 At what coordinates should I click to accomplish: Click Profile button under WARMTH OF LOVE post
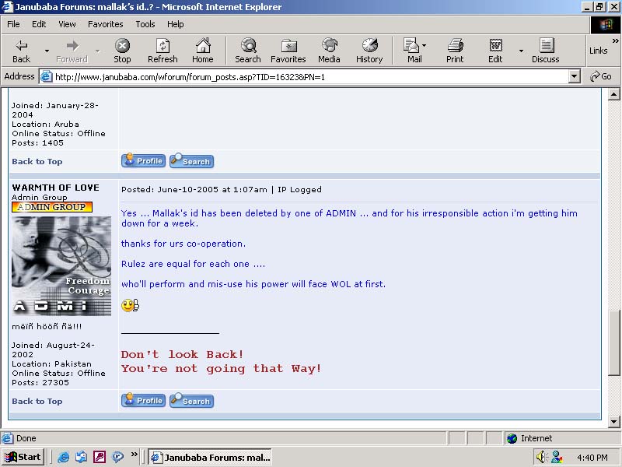click(x=143, y=400)
